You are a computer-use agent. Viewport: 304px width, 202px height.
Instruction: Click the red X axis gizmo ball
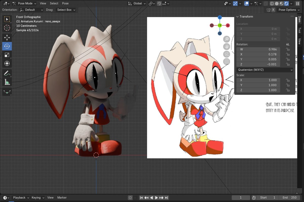tap(228, 25)
